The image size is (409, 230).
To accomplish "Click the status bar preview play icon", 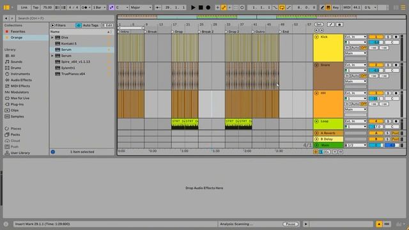I will point(305,224).
